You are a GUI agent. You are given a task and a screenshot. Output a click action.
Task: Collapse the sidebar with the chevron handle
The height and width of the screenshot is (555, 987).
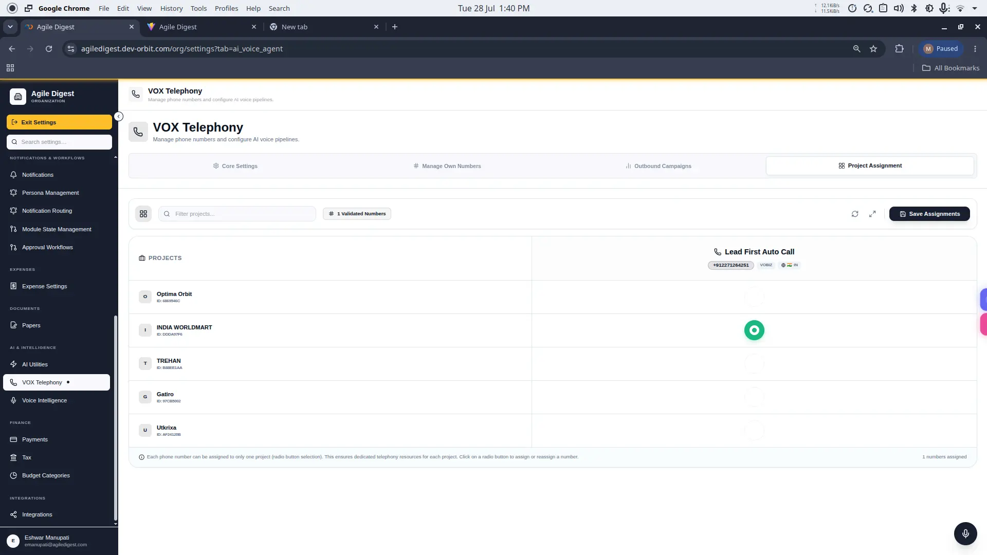[x=119, y=117]
